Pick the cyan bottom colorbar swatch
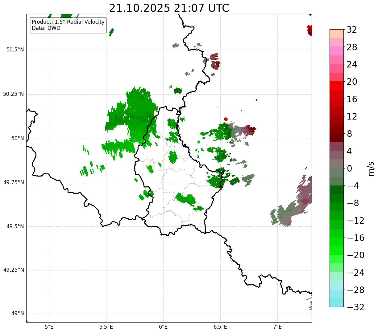This screenshot has height=333, width=378. point(337,303)
